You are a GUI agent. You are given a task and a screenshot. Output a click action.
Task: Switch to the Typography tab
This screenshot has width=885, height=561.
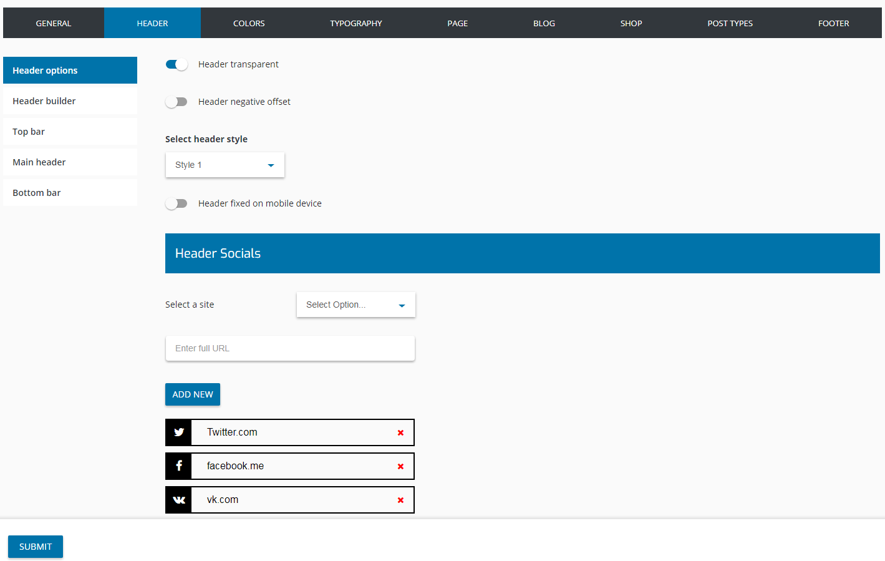(x=355, y=23)
